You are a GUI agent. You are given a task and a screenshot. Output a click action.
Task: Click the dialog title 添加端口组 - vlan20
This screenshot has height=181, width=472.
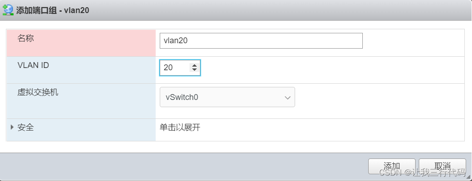point(52,10)
